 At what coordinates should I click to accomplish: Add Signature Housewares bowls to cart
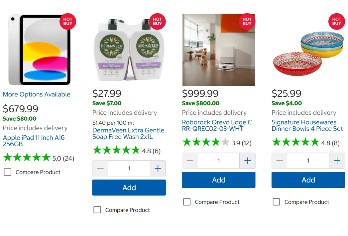308,180
